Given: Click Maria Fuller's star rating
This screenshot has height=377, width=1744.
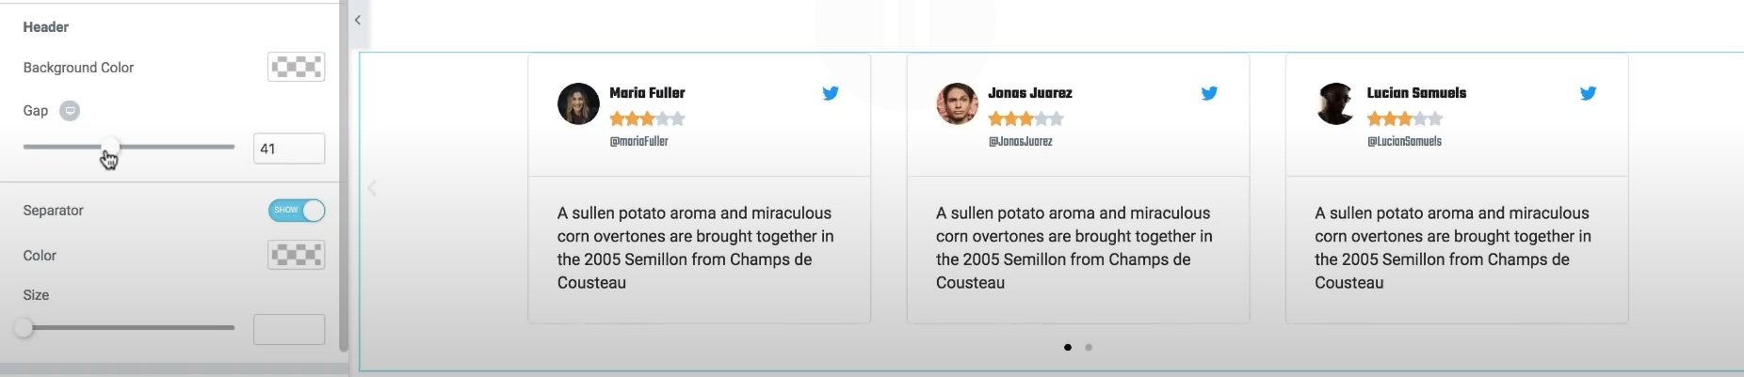Looking at the screenshot, I should [647, 118].
